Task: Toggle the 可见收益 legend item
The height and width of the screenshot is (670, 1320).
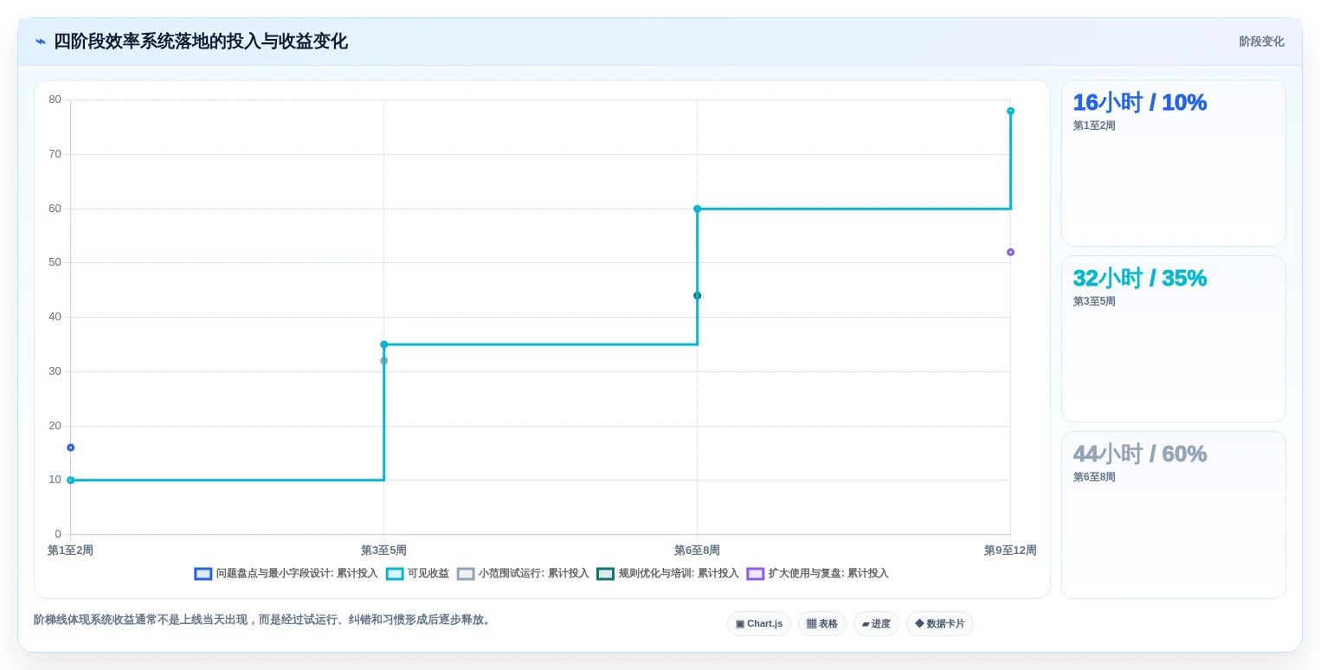Action: tap(417, 573)
